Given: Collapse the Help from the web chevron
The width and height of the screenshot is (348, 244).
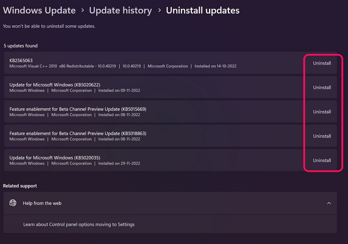Looking at the screenshot, I should 329,203.
